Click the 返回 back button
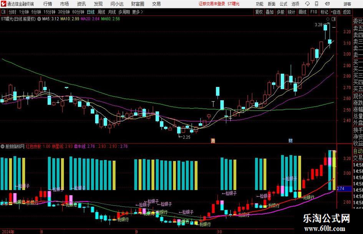Viewport: 363px width, 234px height. tap(346, 12)
